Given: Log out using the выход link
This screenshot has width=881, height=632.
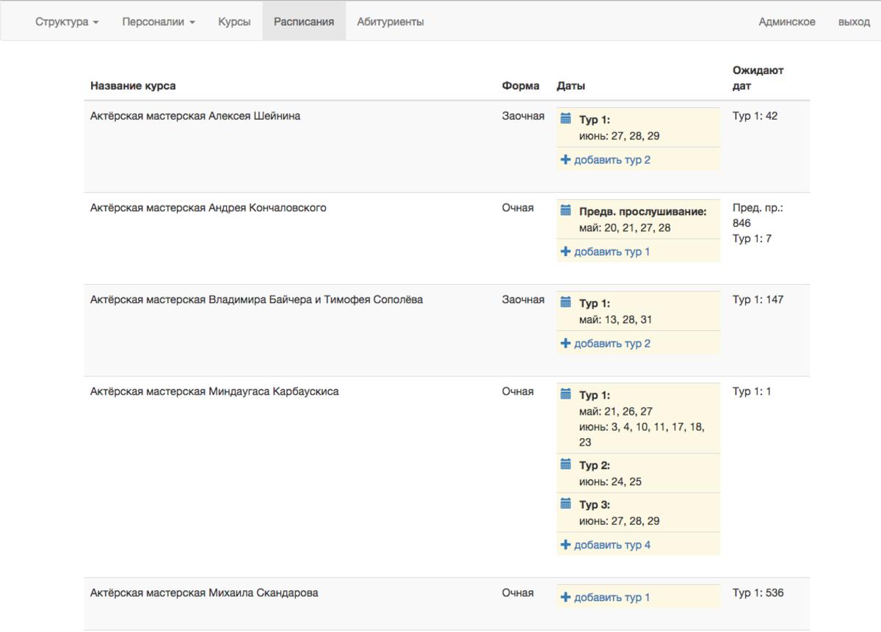Looking at the screenshot, I should click(854, 22).
